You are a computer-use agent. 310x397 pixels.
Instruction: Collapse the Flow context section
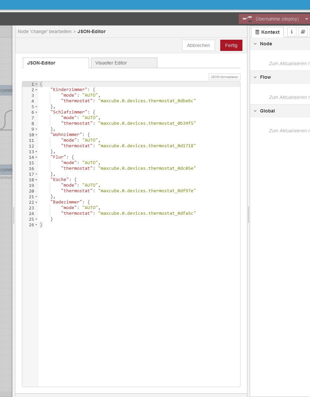(x=255, y=77)
